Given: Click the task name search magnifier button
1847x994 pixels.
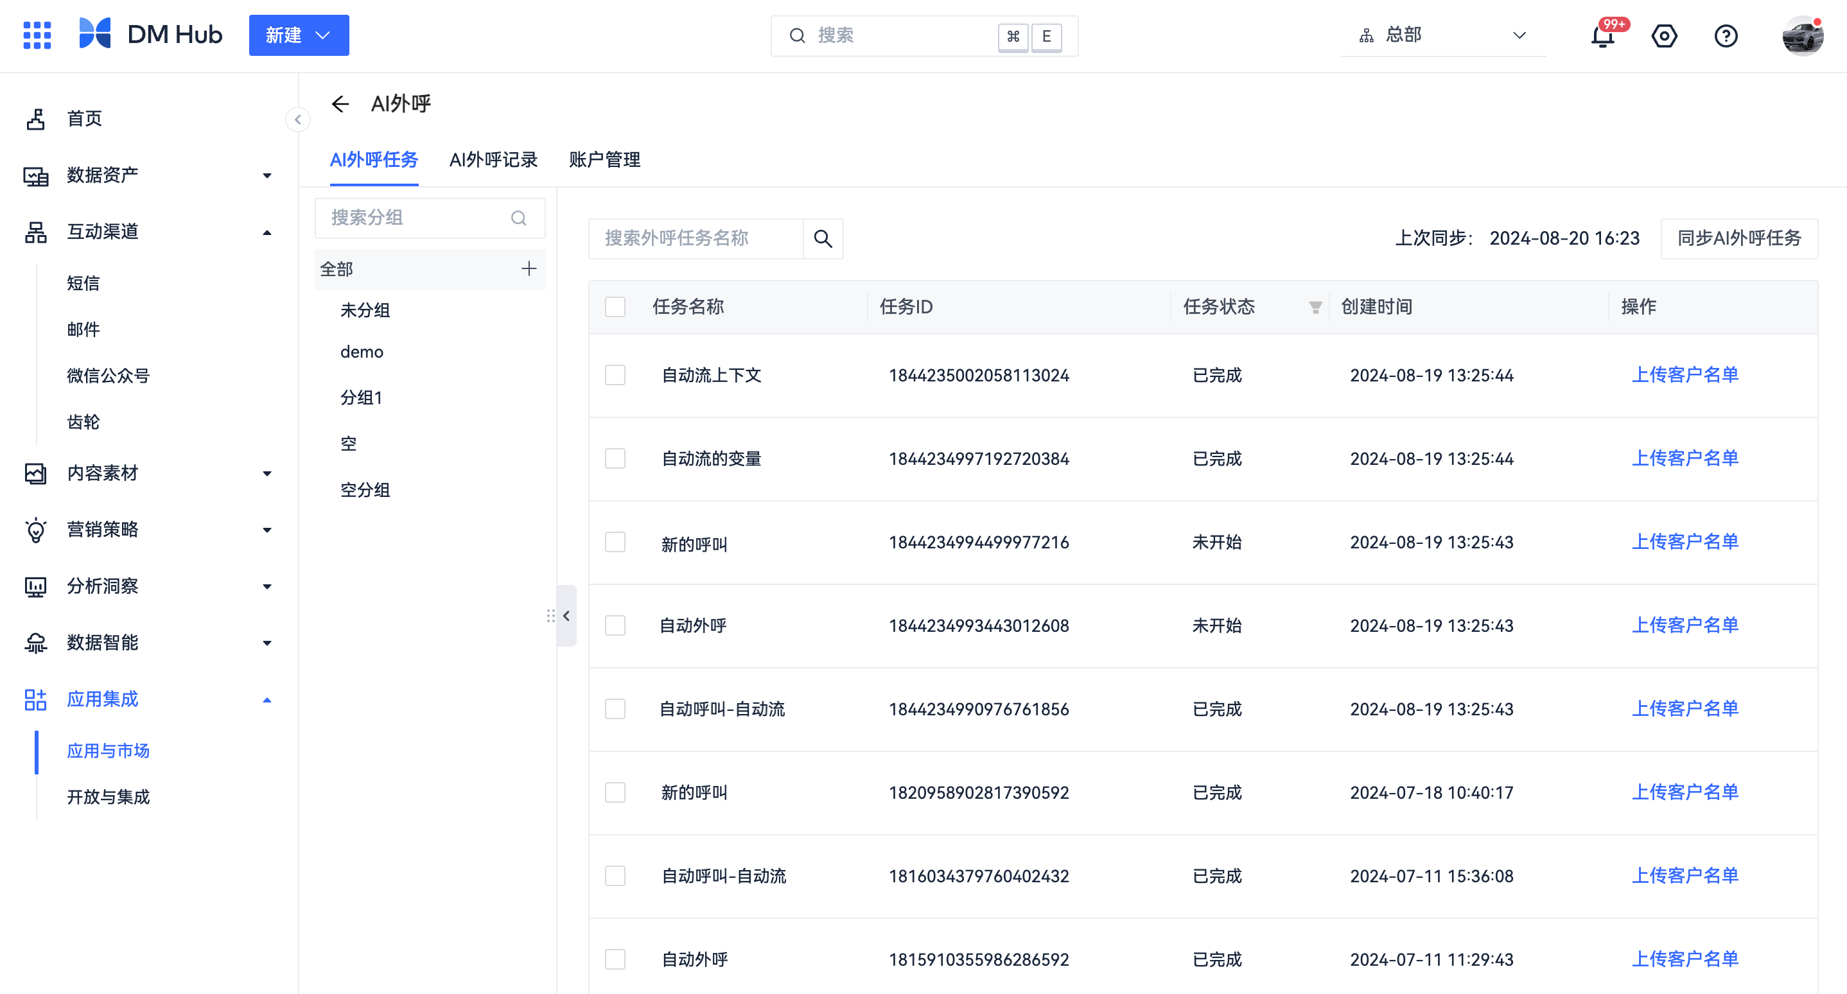Looking at the screenshot, I should 823,239.
